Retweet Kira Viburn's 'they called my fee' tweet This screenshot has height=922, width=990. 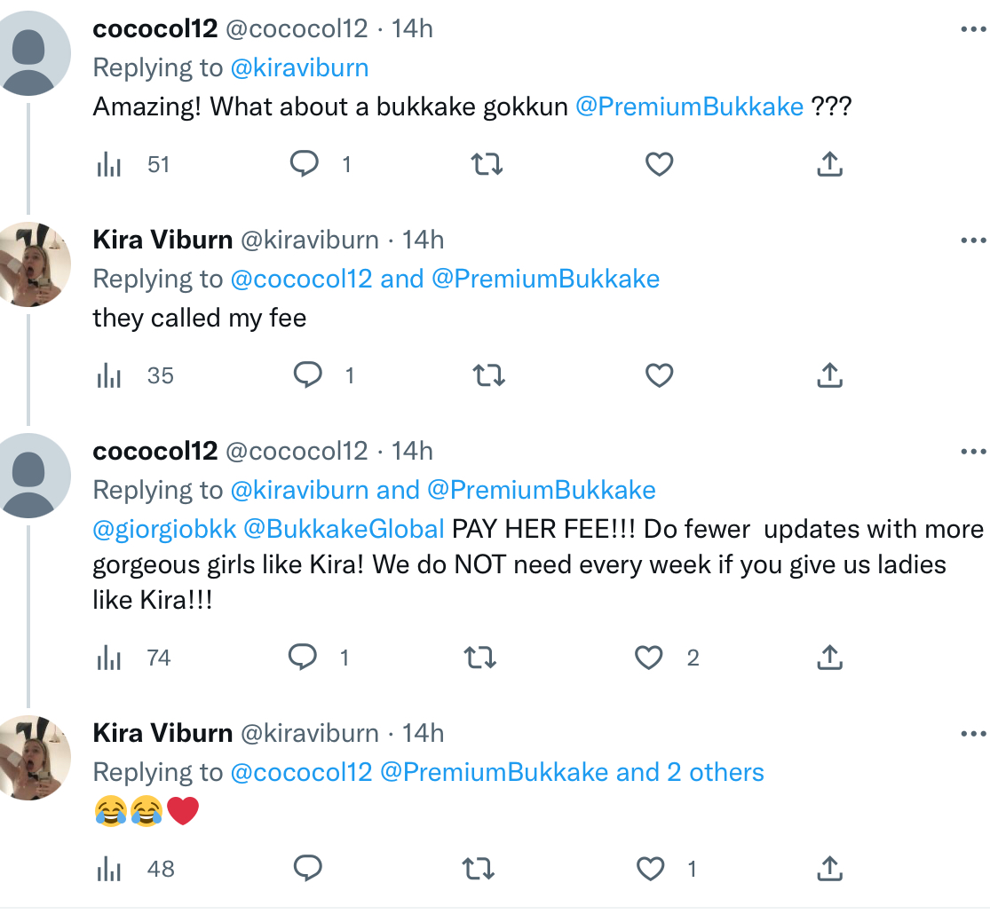point(489,376)
